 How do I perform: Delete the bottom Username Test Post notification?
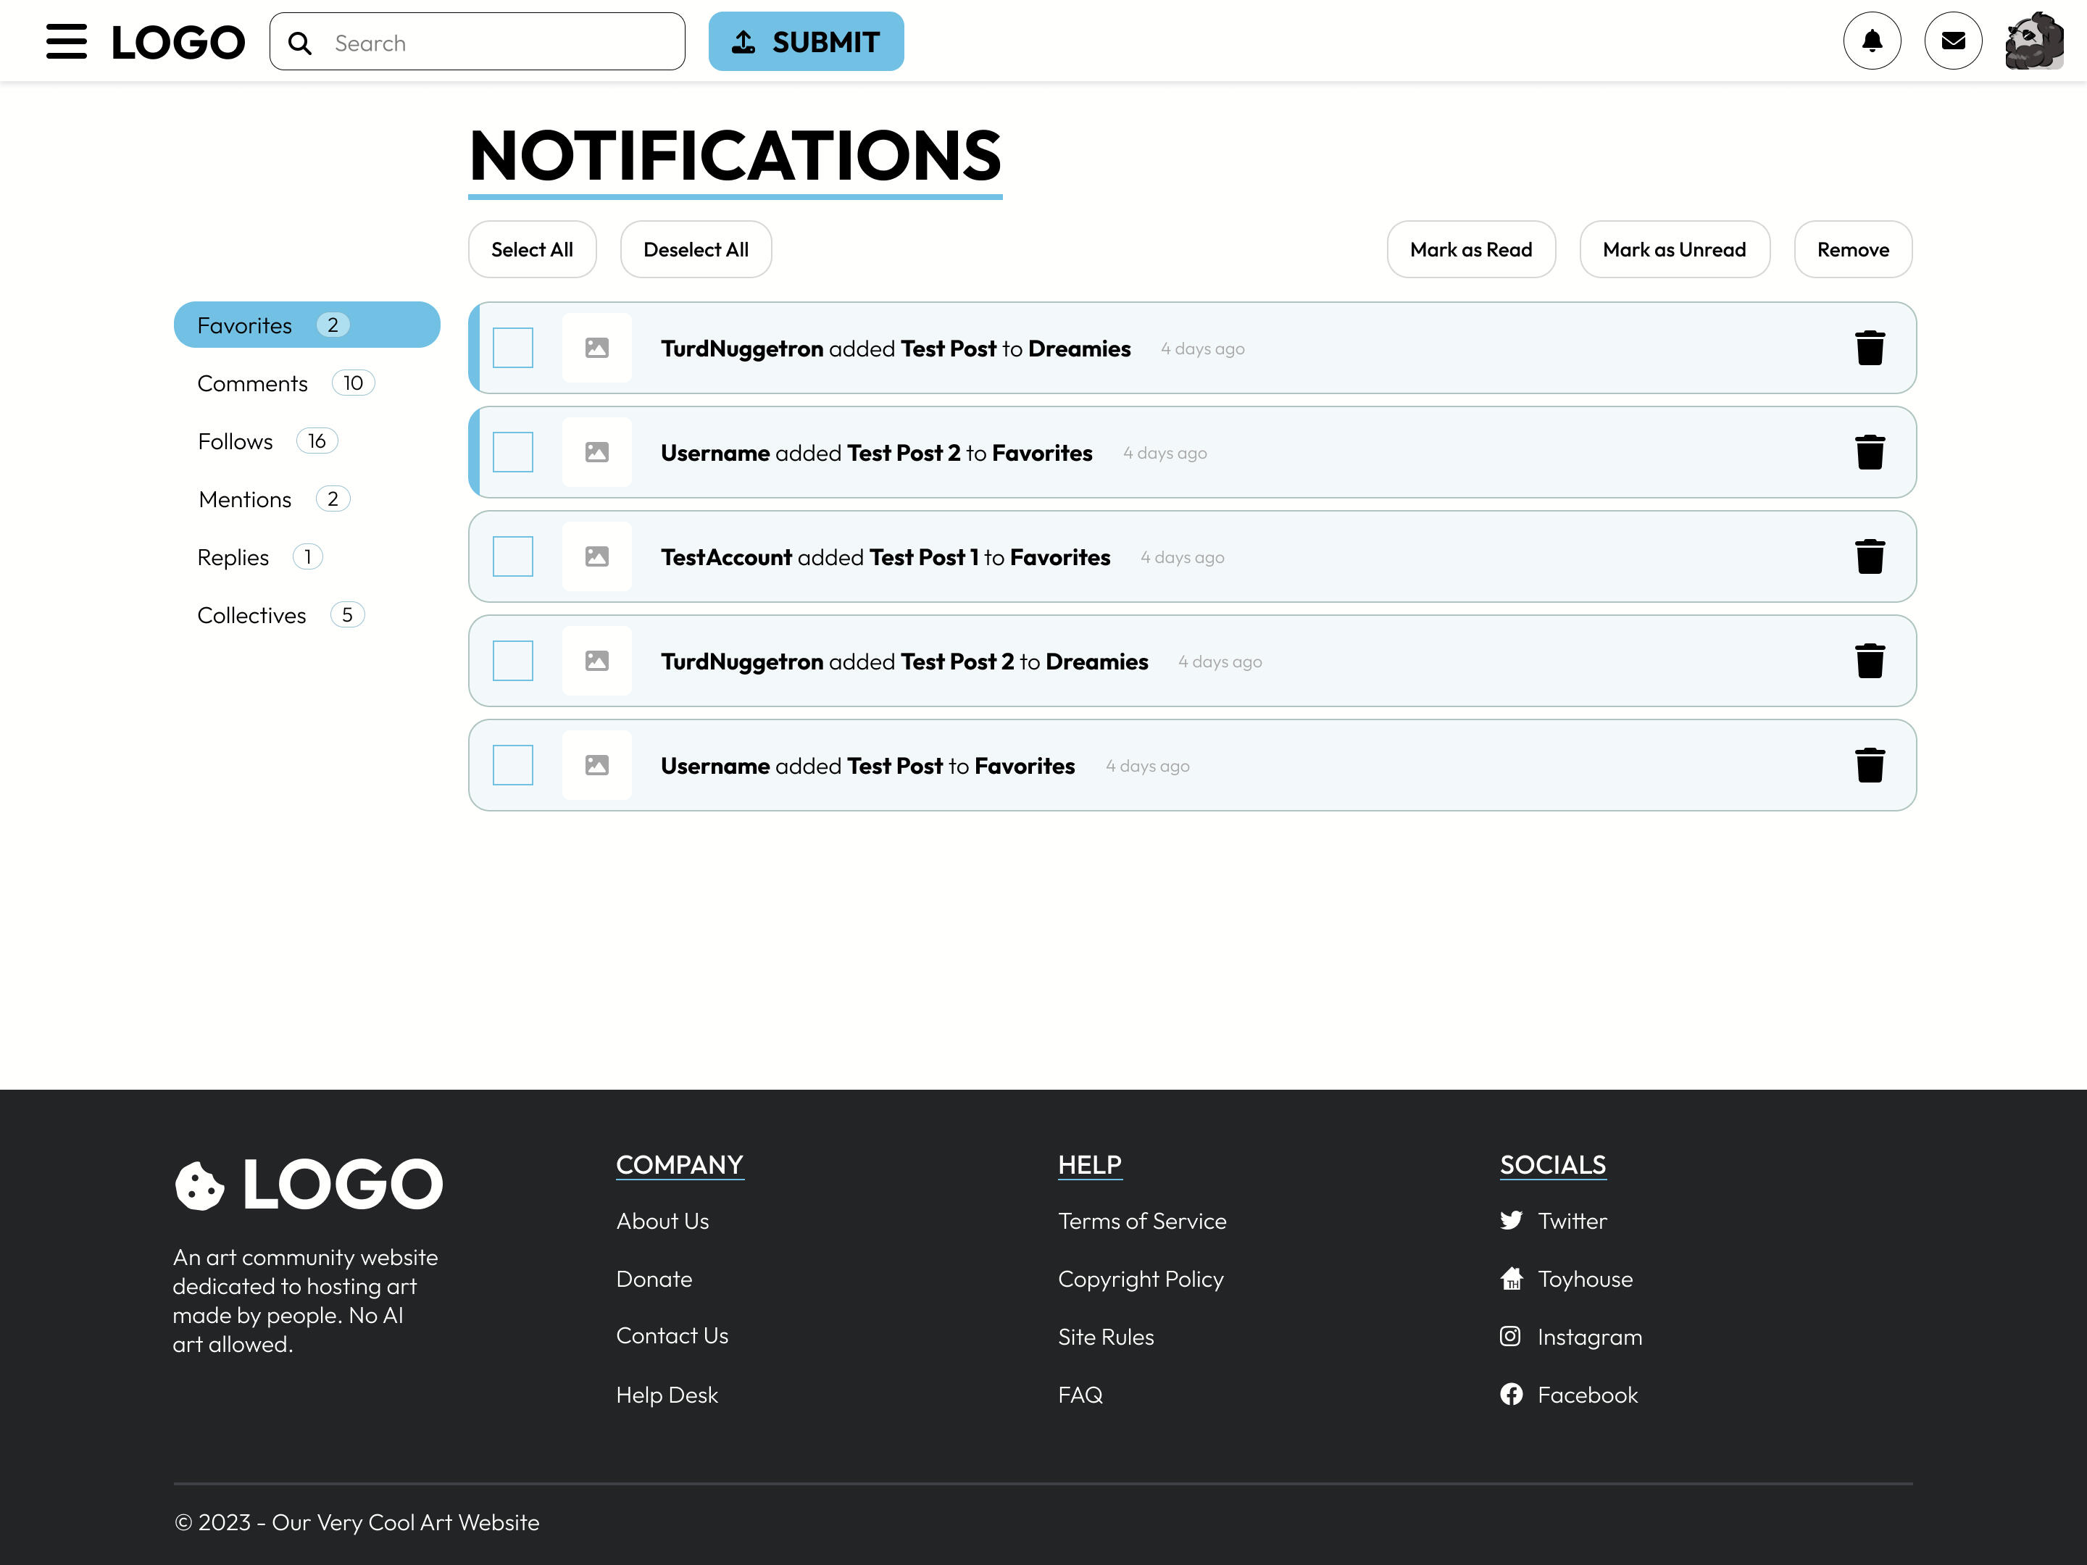pyautogui.click(x=1869, y=765)
